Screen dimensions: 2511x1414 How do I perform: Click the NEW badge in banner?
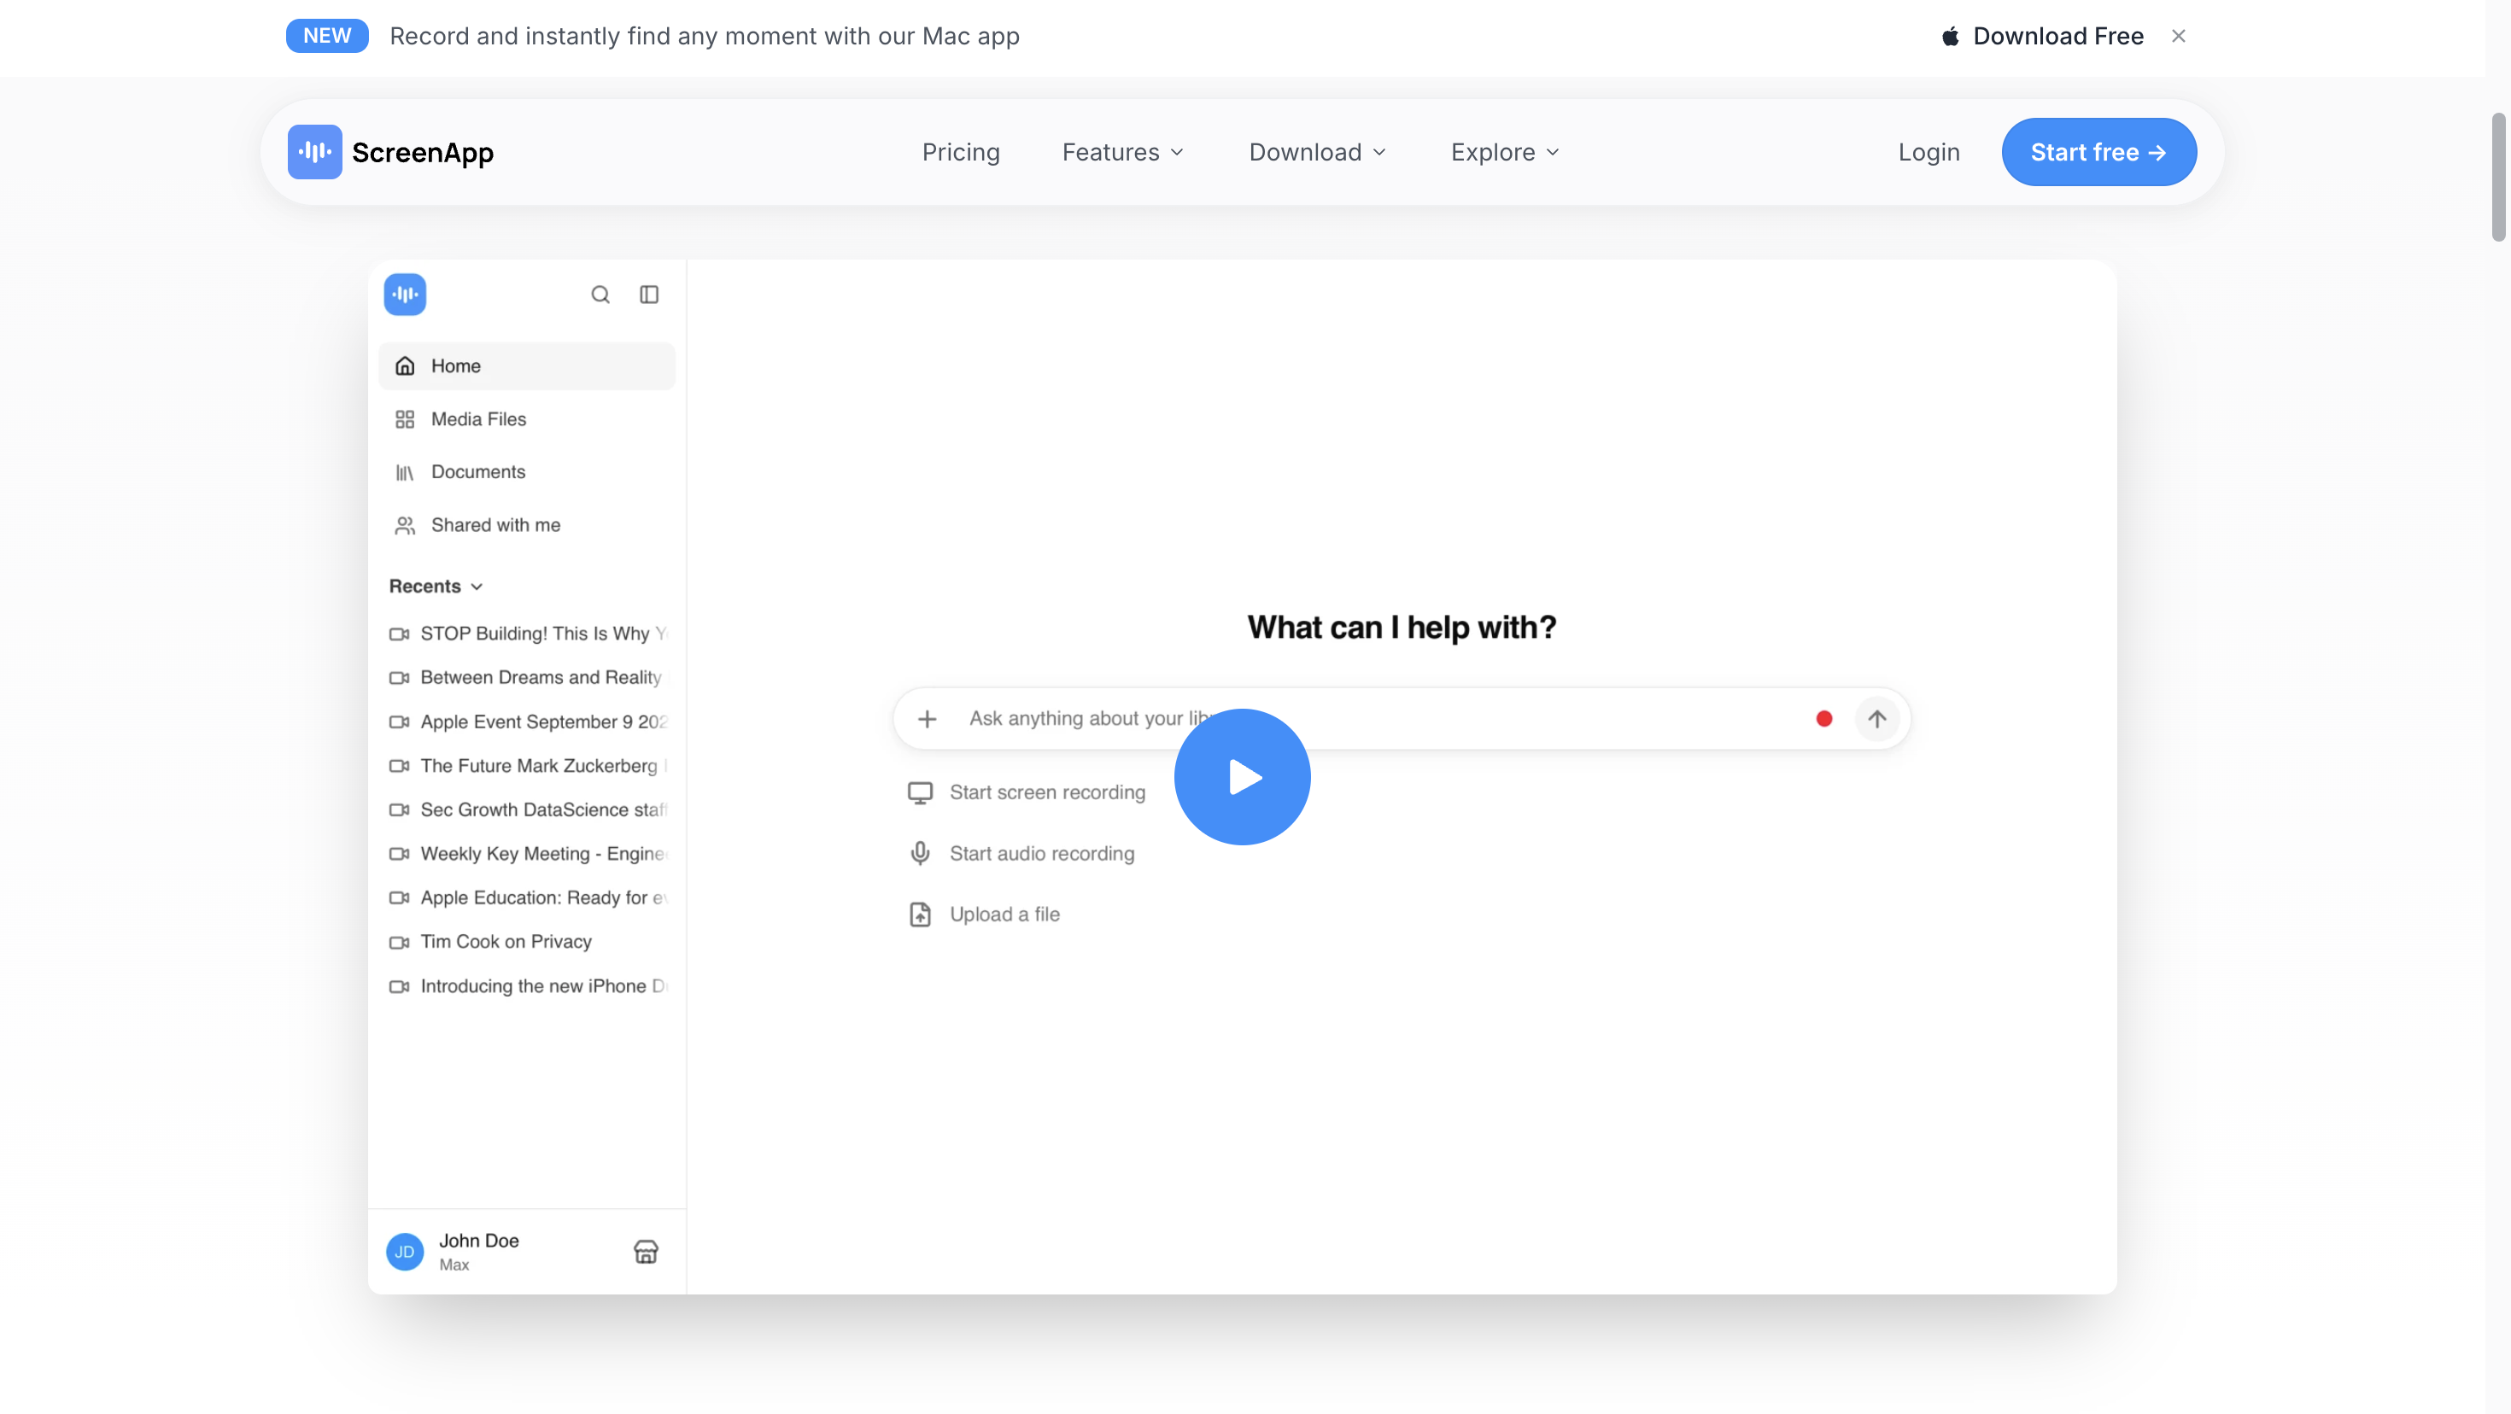326,36
